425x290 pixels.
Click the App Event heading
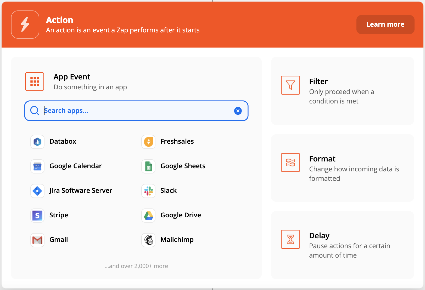(72, 77)
